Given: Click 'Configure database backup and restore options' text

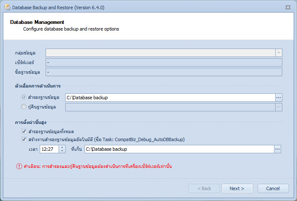Looking at the screenshot, I should pyautogui.click(x=71, y=29).
